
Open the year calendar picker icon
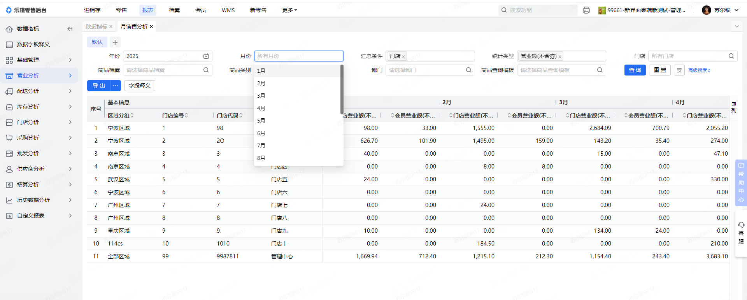click(x=206, y=56)
